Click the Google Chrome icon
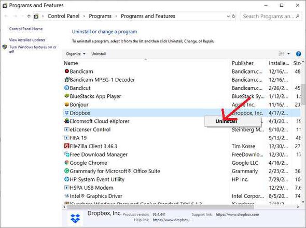The width and height of the screenshot is (306, 228). coord(67,163)
